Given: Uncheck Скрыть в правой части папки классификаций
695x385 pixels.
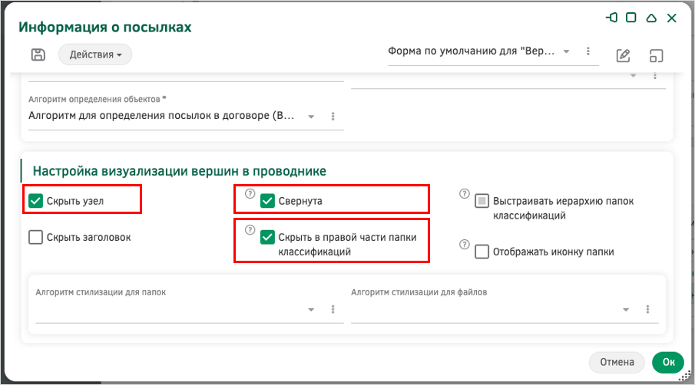Looking at the screenshot, I should pos(267,237).
